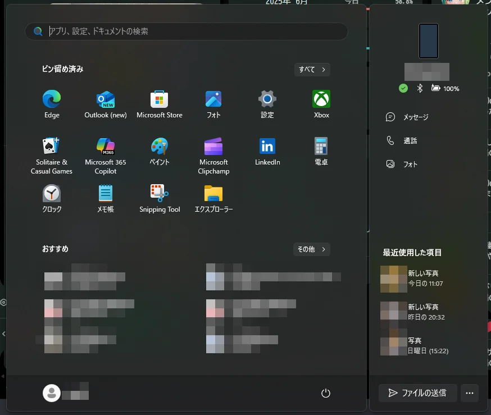Screen dimensions: 491x415
Task: Click the power button
Action: coord(325,393)
